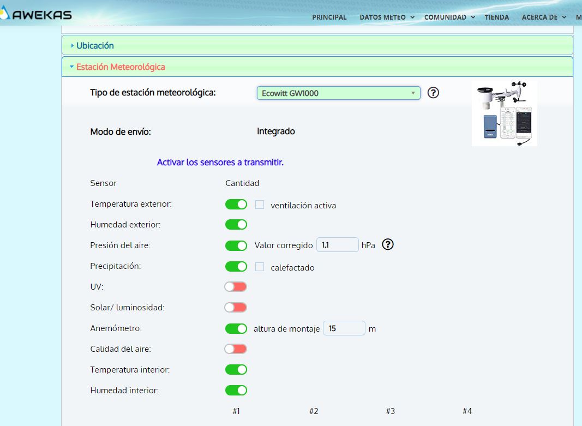Check the calefactado checkbox
582x426 pixels.
[x=260, y=267]
